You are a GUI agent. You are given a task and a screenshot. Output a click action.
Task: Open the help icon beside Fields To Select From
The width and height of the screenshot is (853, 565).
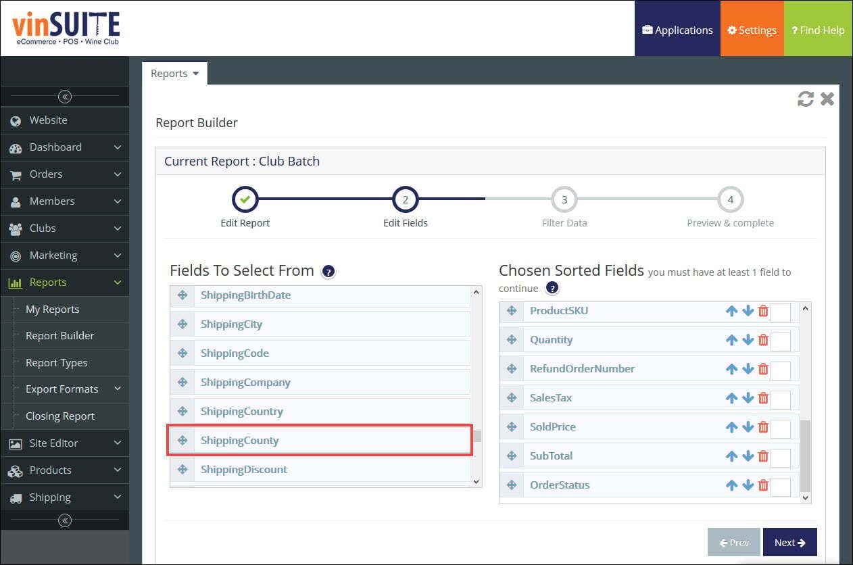click(328, 272)
